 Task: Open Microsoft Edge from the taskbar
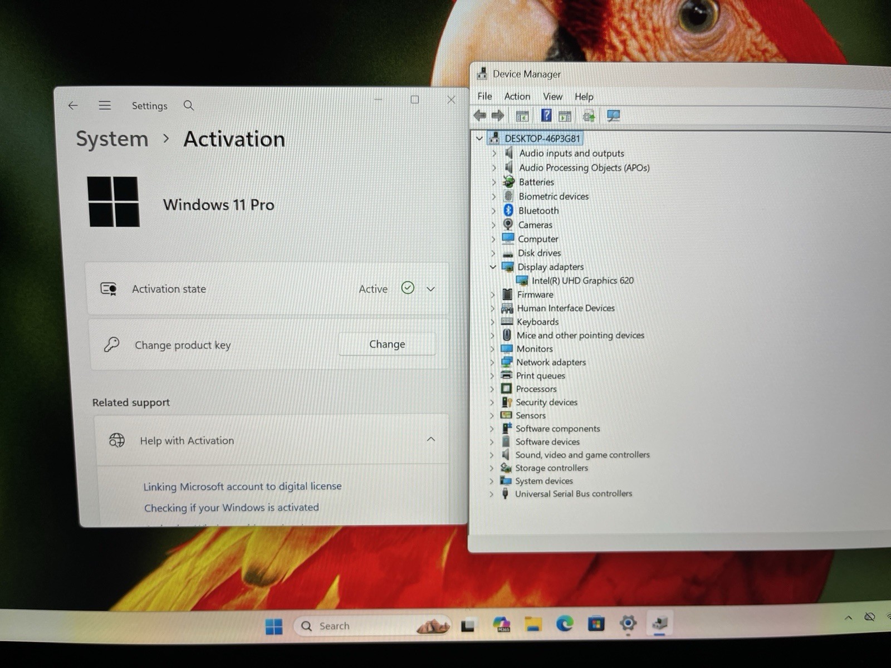pyautogui.click(x=565, y=624)
